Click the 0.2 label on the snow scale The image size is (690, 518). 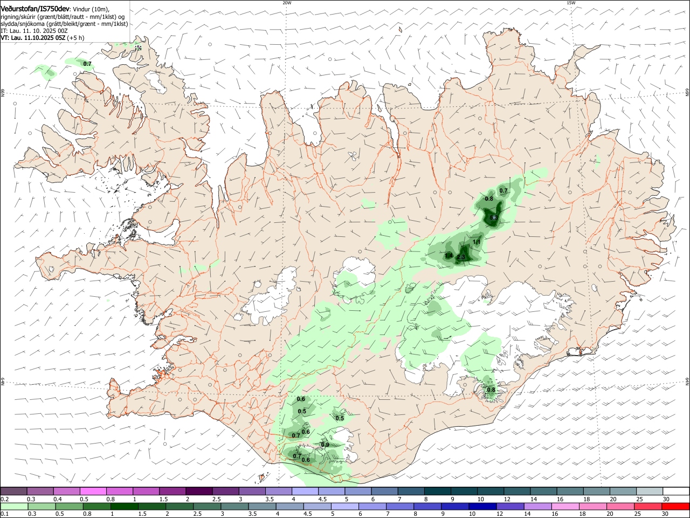[5, 499]
